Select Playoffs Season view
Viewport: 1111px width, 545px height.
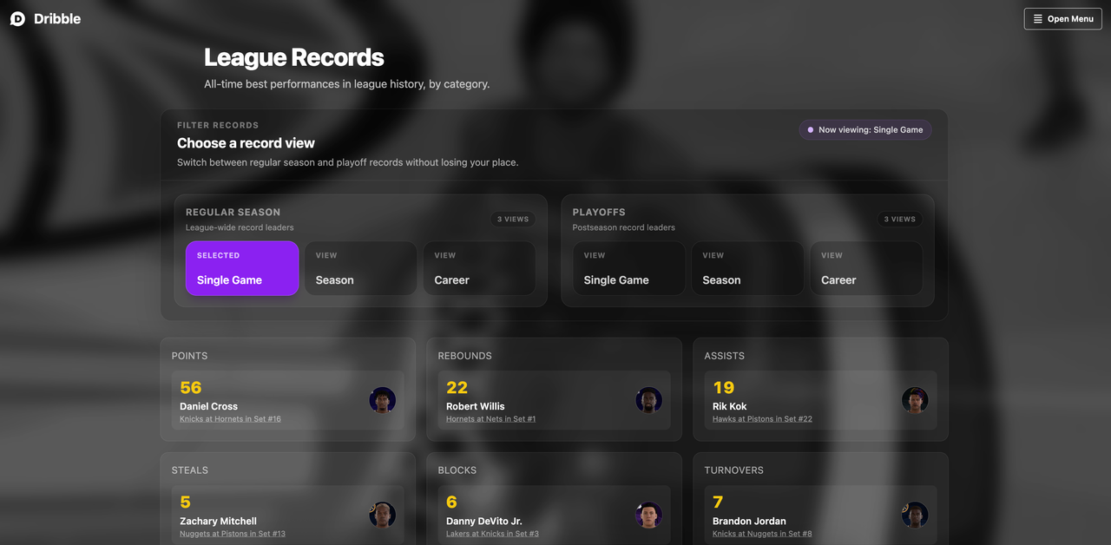coord(747,268)
